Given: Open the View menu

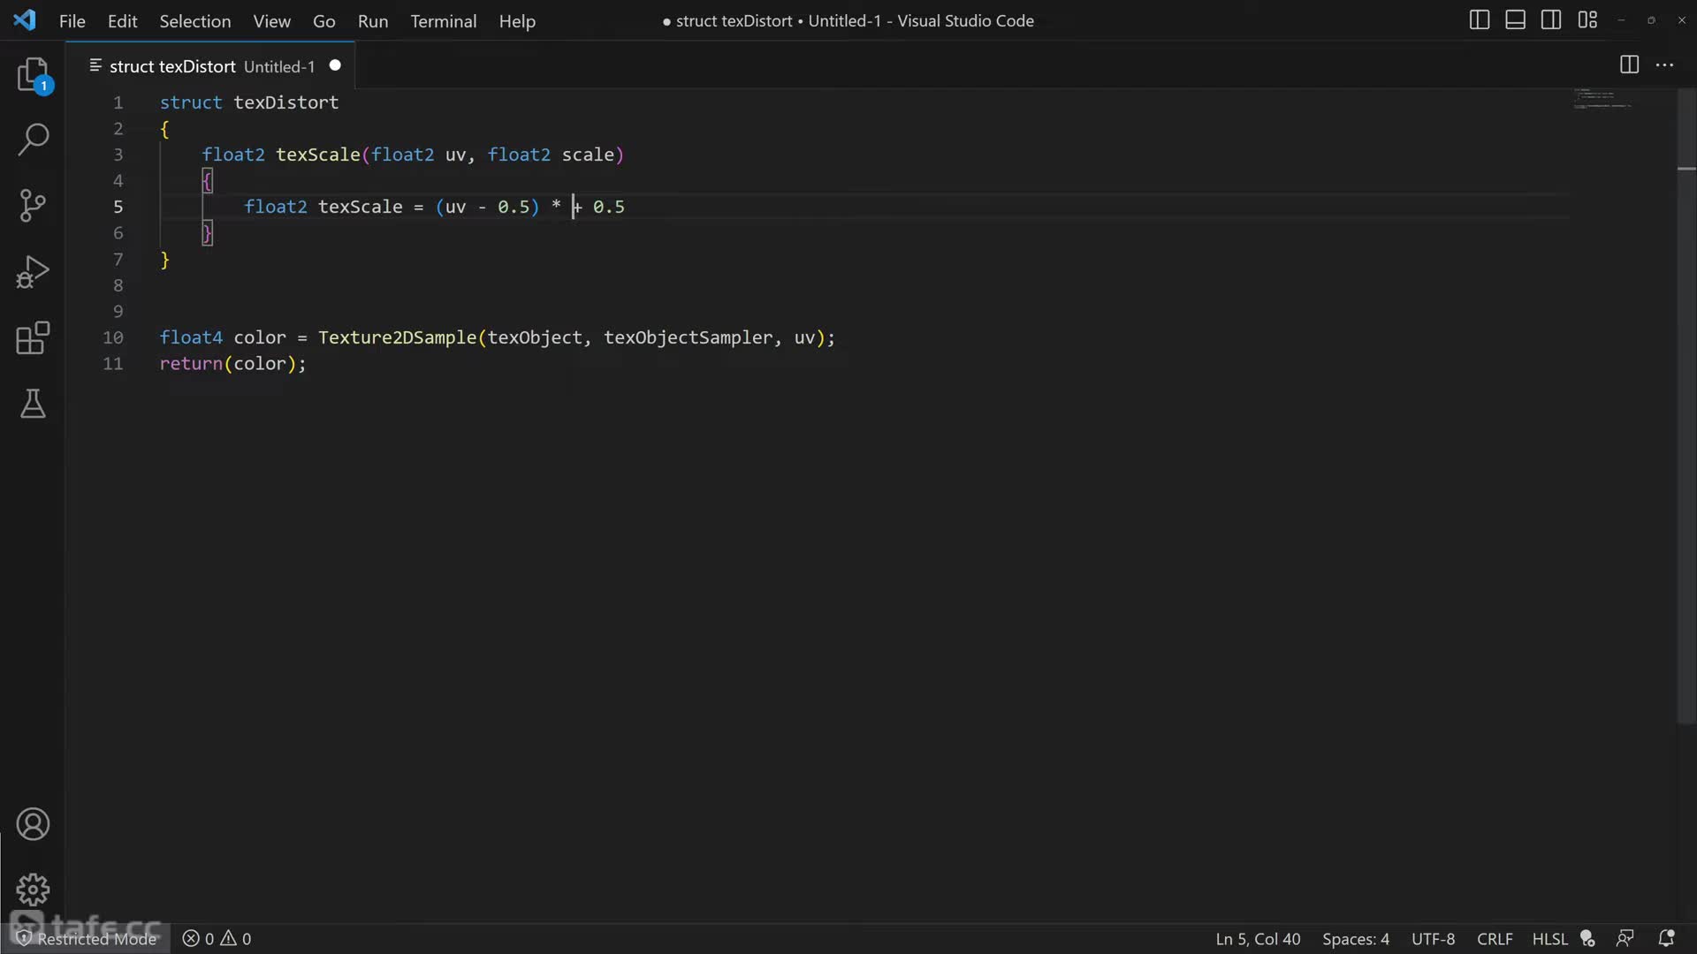Looking at the screenshot, I should tap(271, 20).
